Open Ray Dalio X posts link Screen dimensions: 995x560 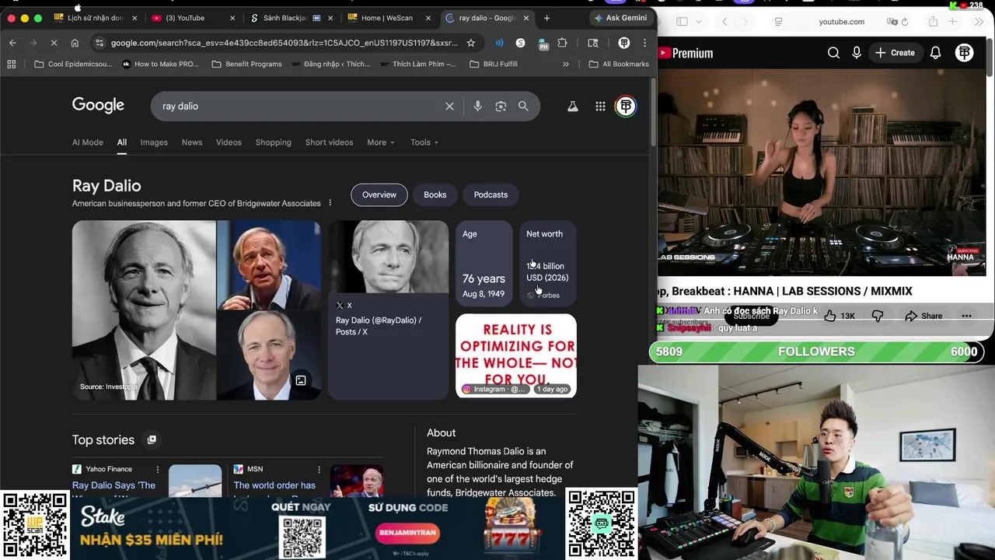(x=379, y=326)
